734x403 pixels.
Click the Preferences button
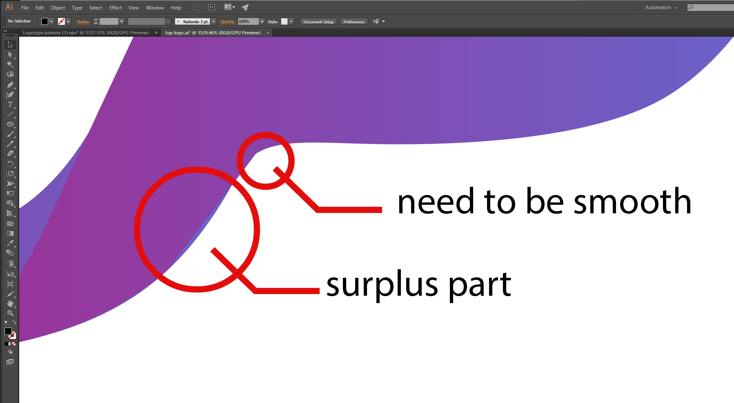354,22
